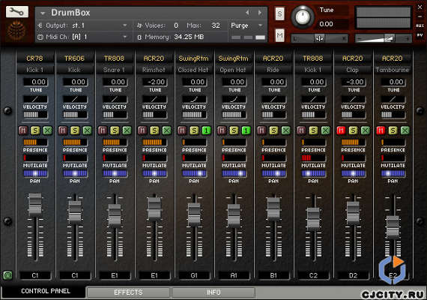Viewport: 427px width, 300px height.
Task: Click the velocity curve display on CR78 channel
Action: [35, 99]
